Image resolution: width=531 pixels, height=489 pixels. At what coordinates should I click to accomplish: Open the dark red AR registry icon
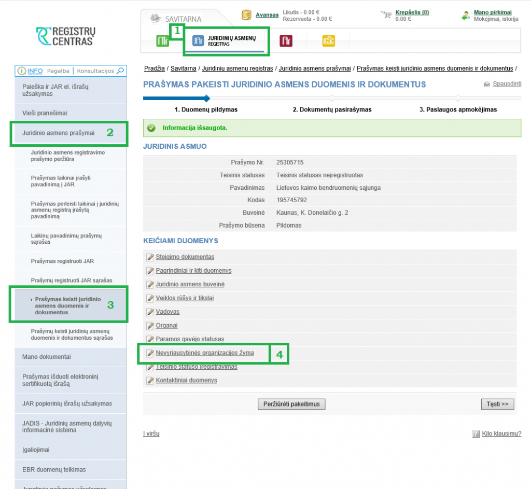(285, 41)
